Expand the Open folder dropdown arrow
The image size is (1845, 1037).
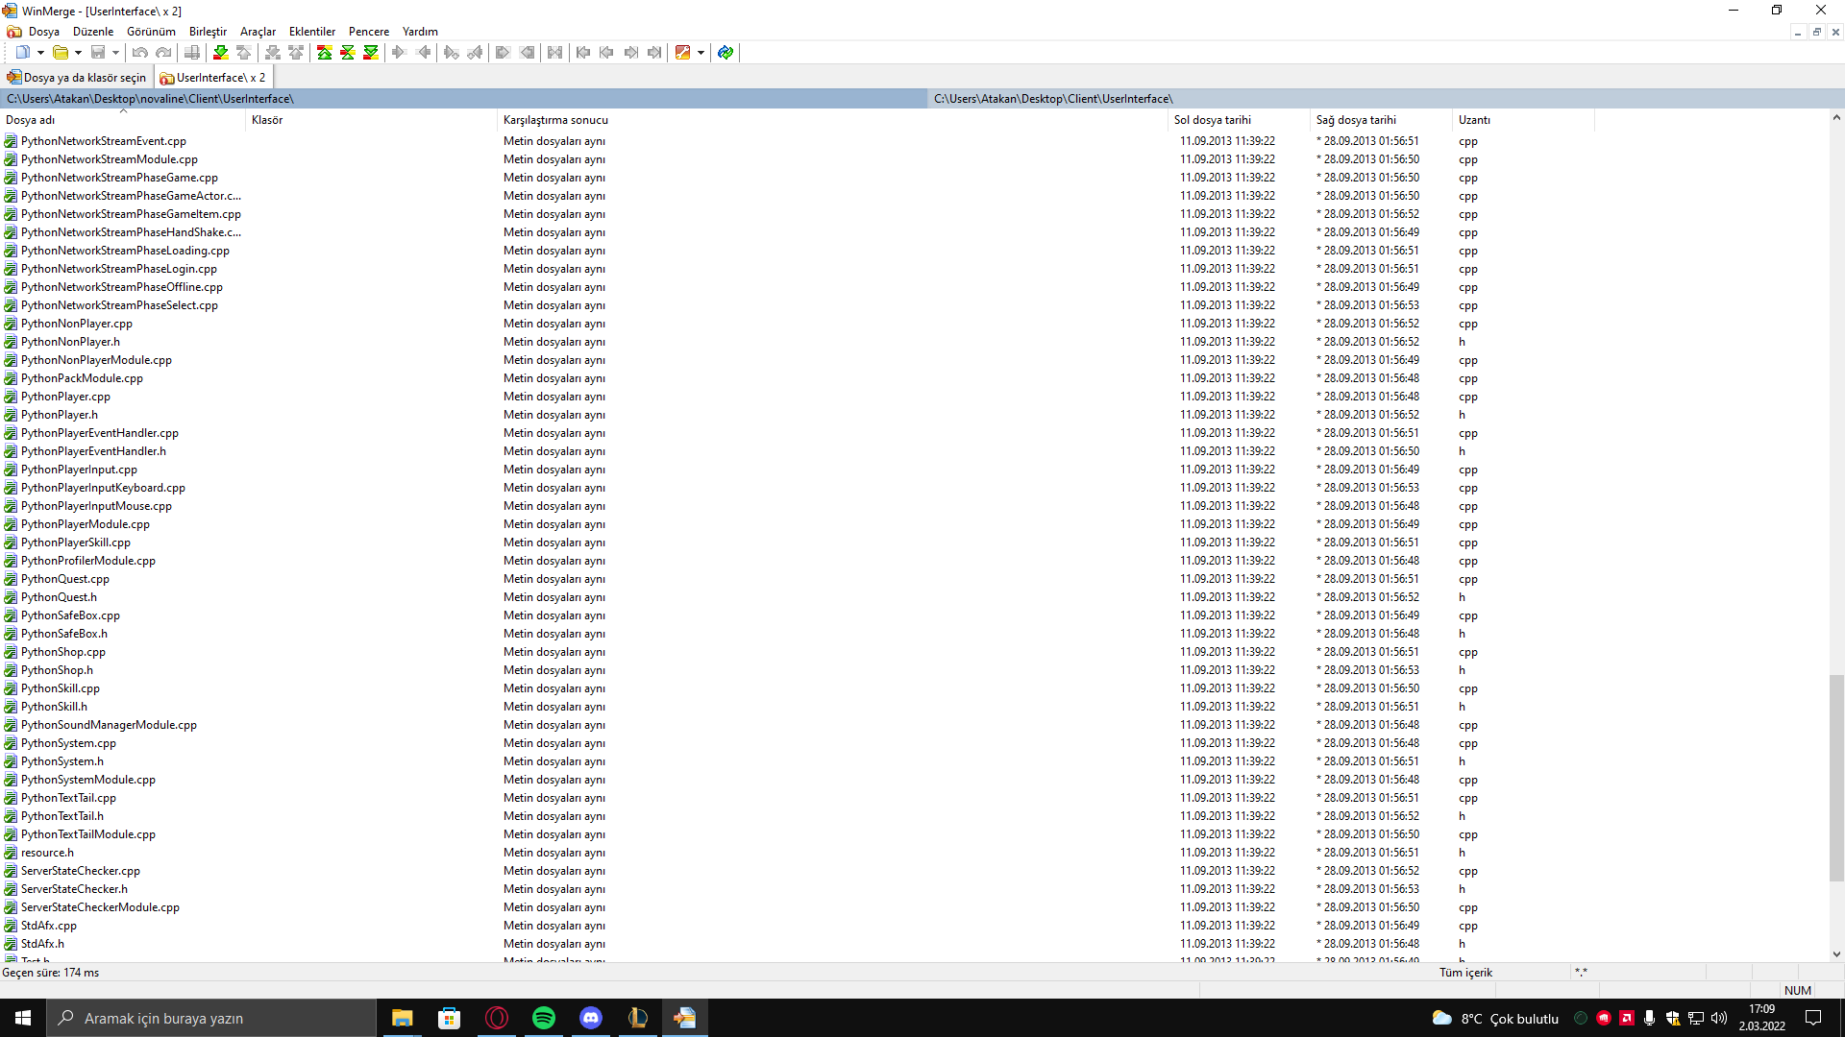click(x=78, y=53)
